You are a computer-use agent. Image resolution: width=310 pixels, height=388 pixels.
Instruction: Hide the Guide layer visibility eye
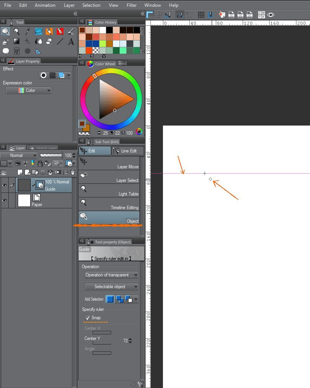(5, 185)
